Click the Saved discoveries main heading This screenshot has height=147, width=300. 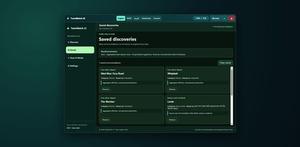click(118, 39)
